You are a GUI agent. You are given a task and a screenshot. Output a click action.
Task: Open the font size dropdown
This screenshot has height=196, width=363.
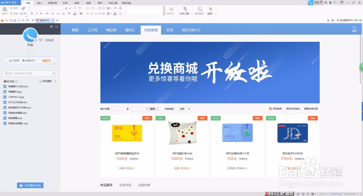pos(63,8)
